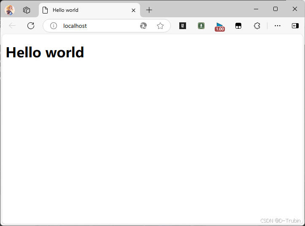Open the 1.00 speed controller extension
This screenshot has width=305, height=226.
(x=220, y=27)
